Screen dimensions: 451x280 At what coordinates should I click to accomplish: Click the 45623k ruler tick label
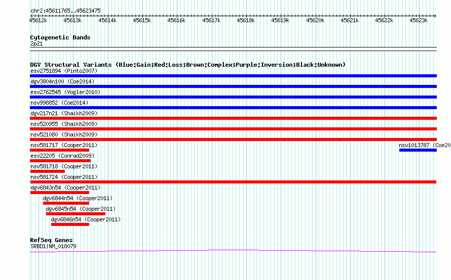click(419, 20)
